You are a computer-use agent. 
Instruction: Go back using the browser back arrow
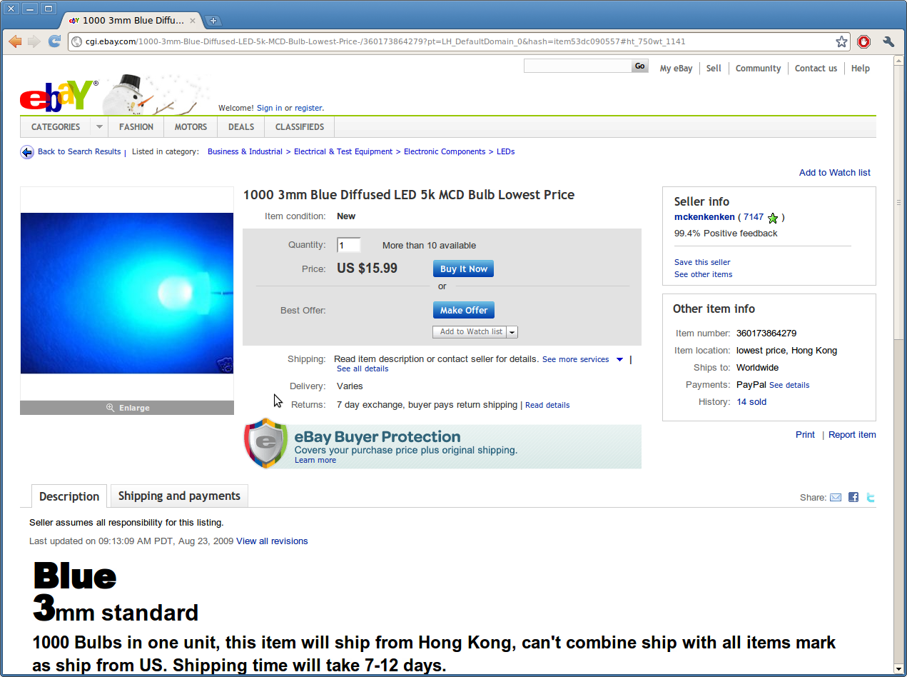[14, 41]
